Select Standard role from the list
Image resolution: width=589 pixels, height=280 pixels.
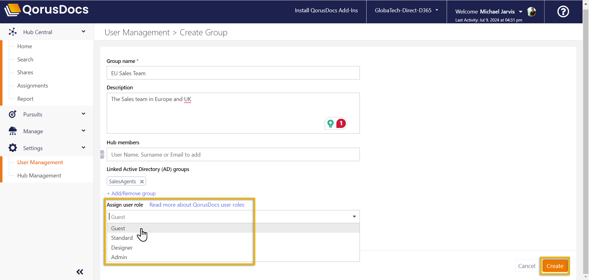pos(233,238)
